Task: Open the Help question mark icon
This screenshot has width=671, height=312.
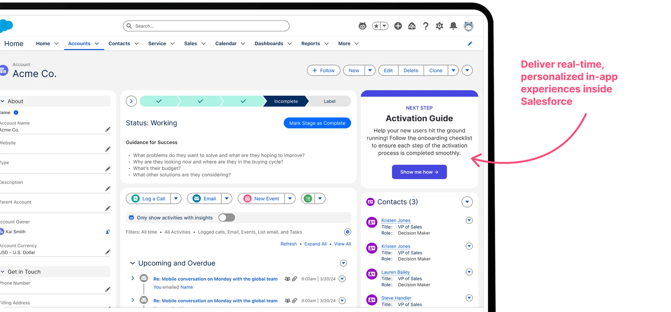Action: pyautogui.click(x=426, y=26)
